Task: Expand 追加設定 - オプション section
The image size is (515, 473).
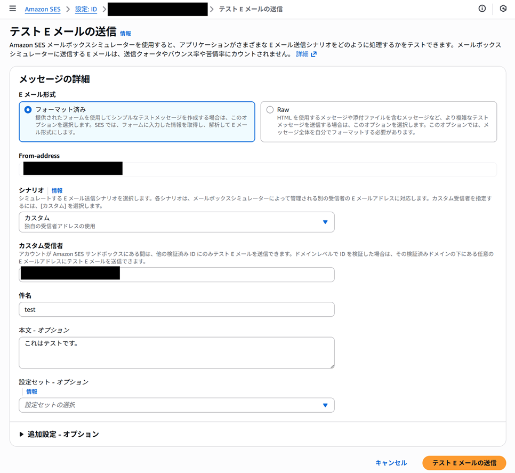Action: coord(63,435)
